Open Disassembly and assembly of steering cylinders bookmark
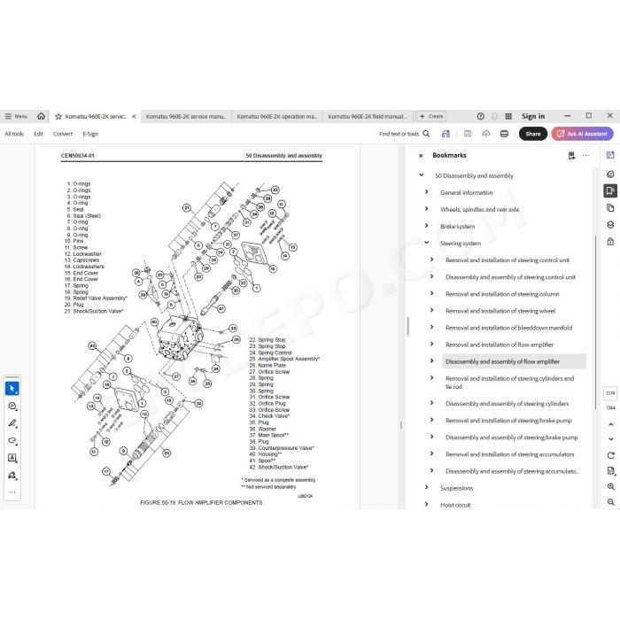Viewport: 620px width, 620px height. click(x=507, y=404)
